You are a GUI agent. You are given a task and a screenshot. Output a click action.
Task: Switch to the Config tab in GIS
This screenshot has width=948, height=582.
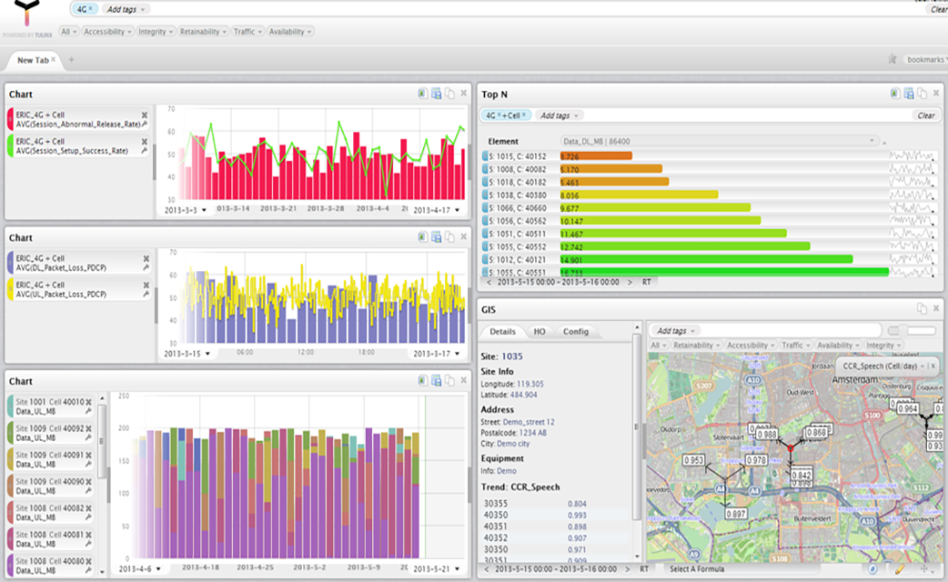pyautogui.click(x=576, y=331)
